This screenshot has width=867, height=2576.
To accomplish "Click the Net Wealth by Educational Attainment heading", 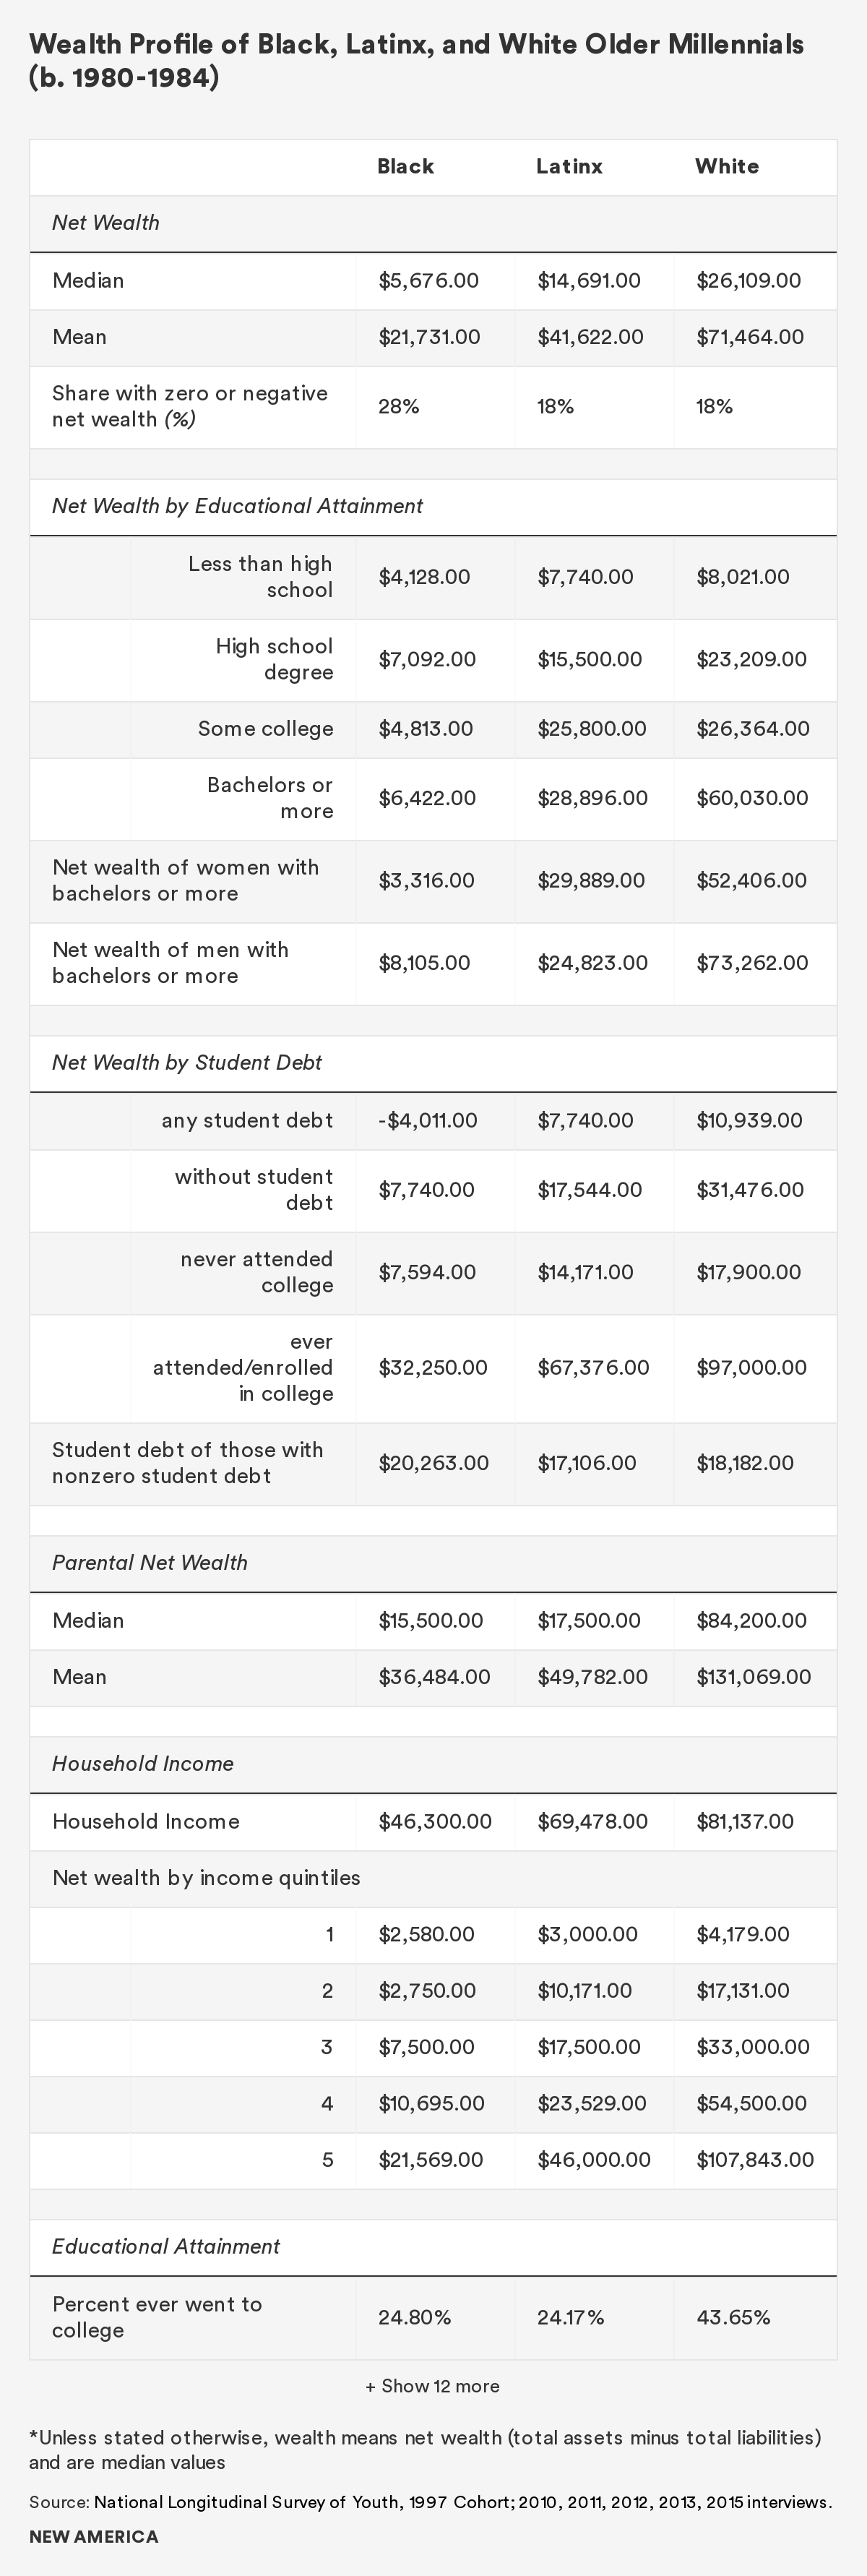I will point(237,506).
